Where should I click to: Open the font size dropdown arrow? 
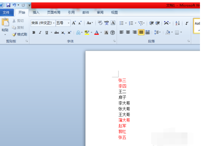point(69,23)
